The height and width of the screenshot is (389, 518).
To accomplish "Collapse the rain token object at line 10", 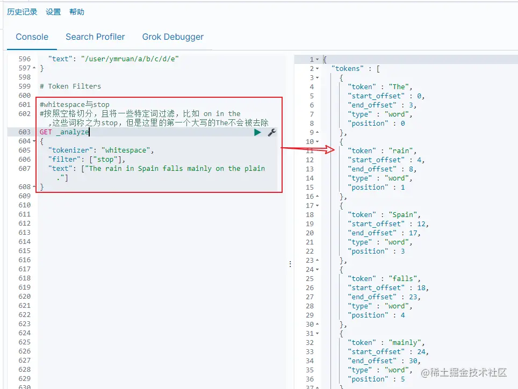I will pos(317,142).
